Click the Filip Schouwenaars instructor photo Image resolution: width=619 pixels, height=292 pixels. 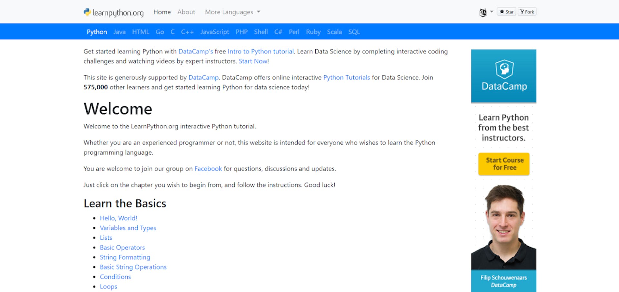click(x=504, y=227)
